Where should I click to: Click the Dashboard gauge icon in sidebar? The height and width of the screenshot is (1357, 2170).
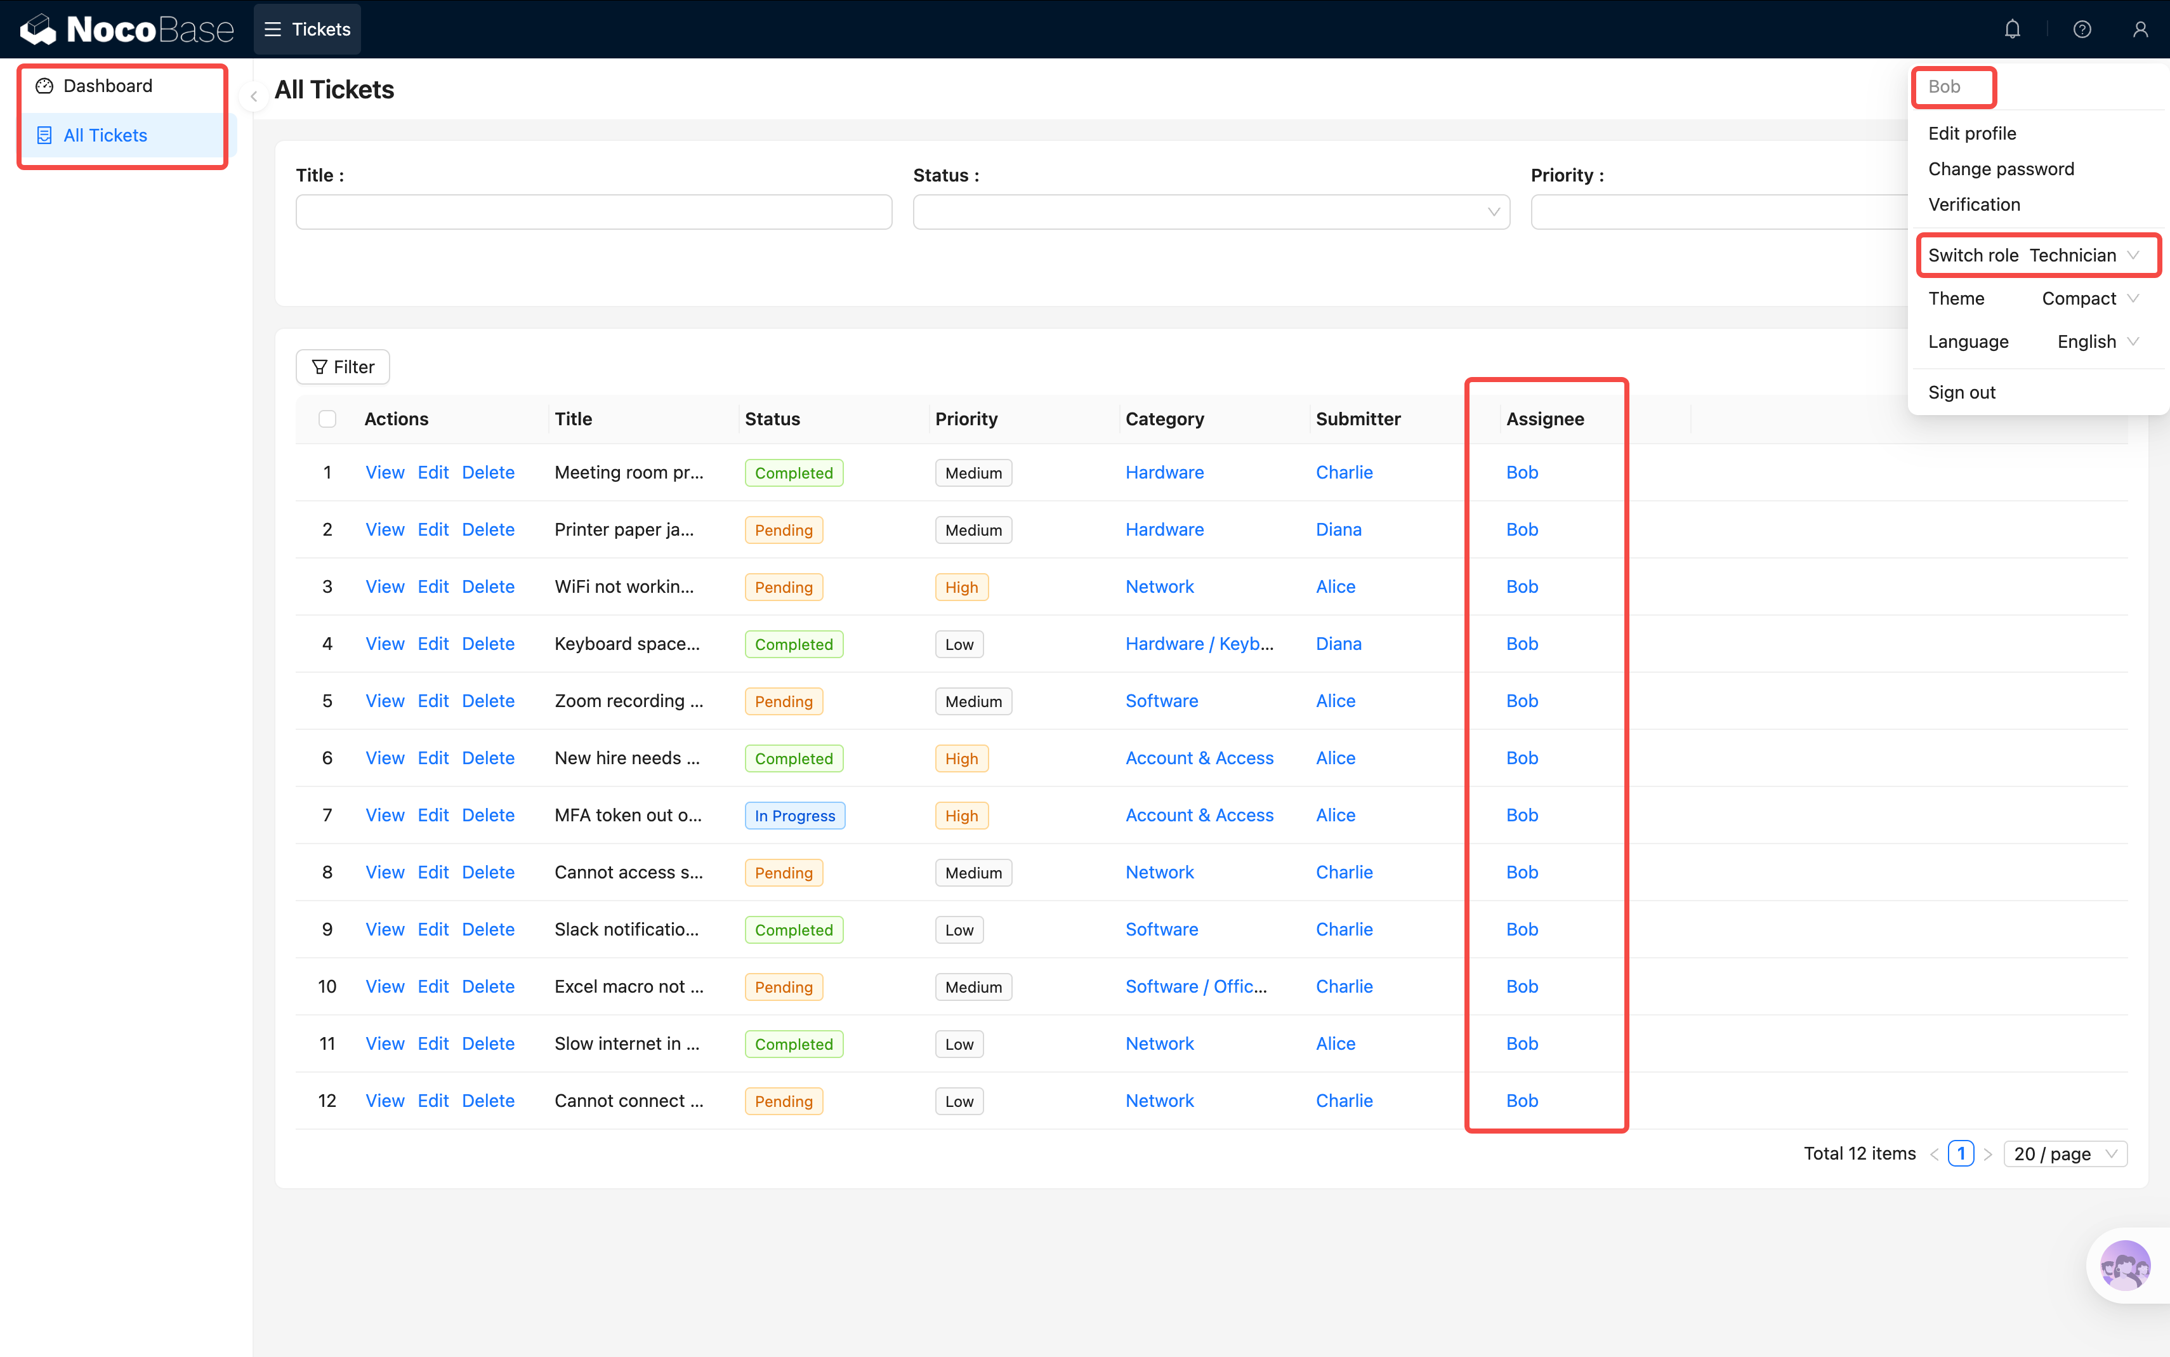coord(44,86)
